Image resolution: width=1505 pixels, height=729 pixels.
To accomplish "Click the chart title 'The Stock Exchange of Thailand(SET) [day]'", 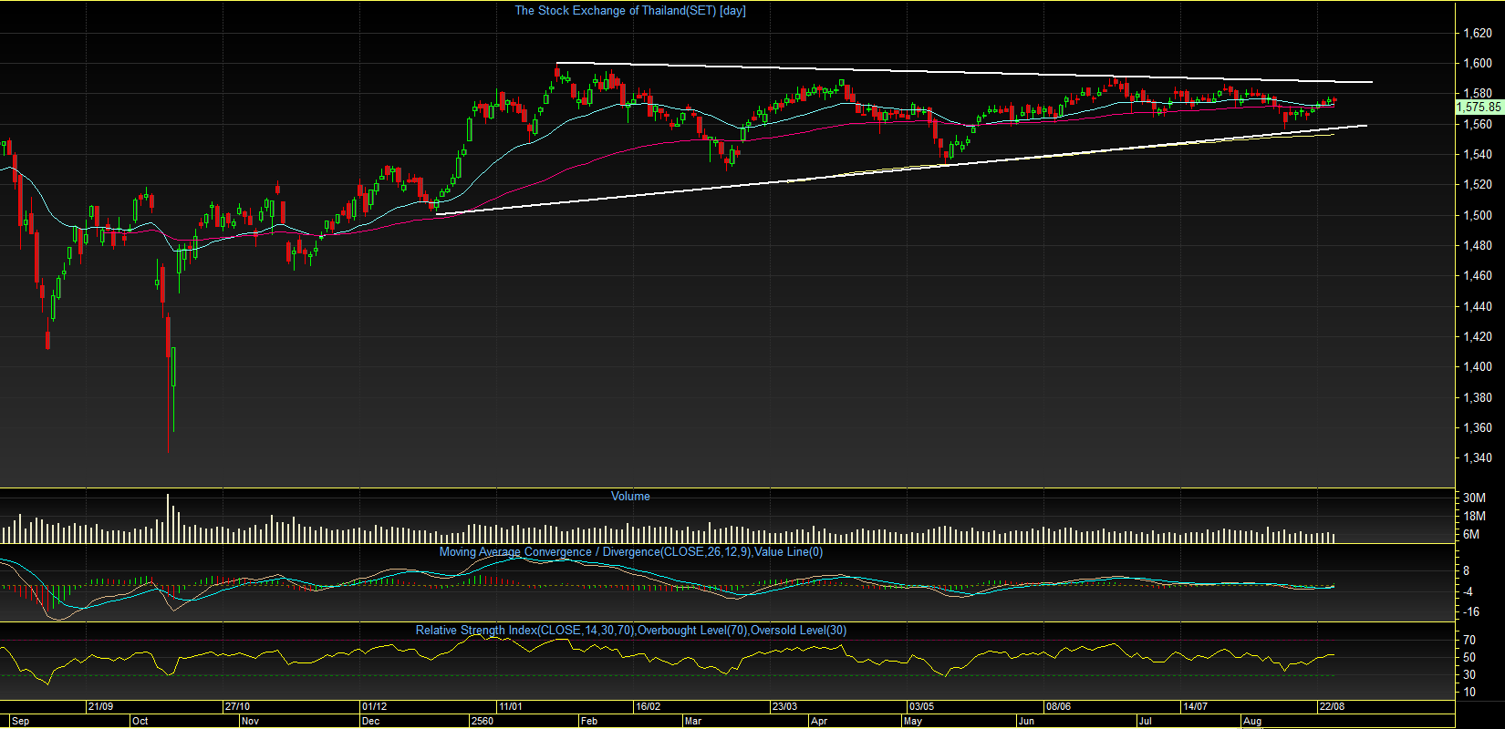I will [630, 11].
